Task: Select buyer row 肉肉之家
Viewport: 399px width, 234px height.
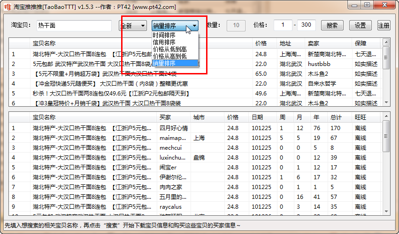Action: click(x=195, y=187)
